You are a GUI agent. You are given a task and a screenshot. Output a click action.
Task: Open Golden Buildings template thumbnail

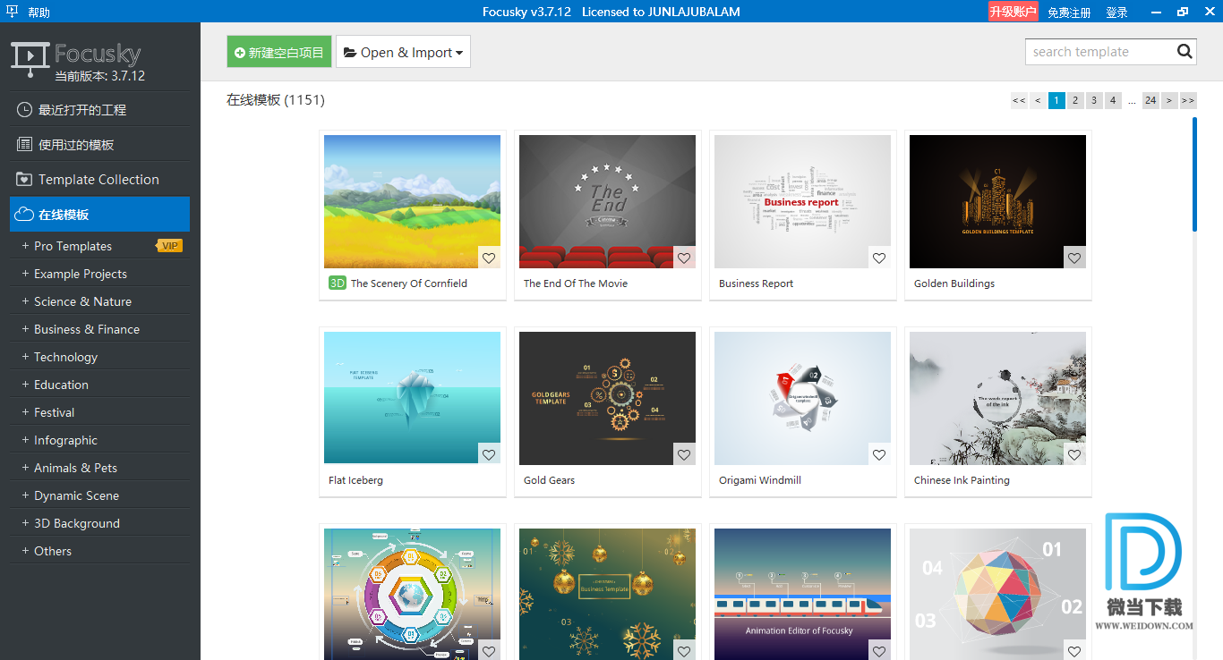(997, 201)
